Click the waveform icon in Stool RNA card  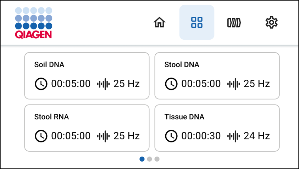click(x=103, y=136)
